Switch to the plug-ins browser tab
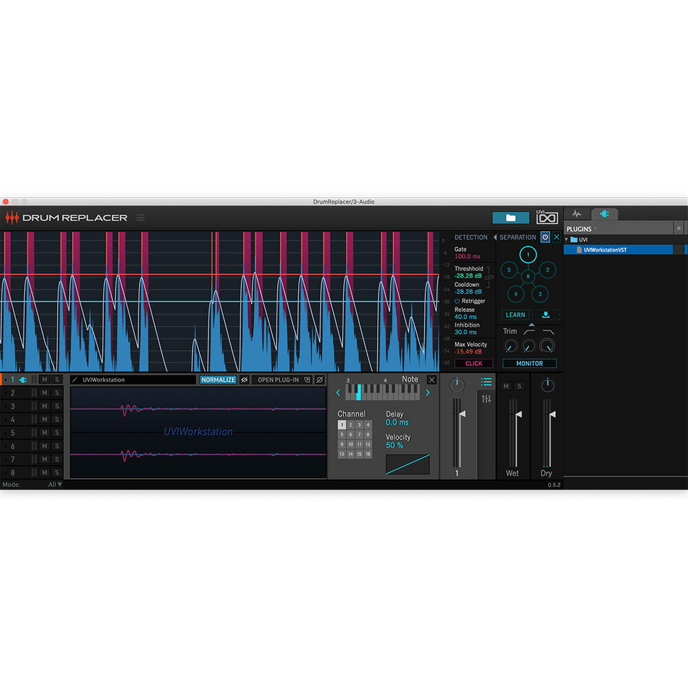The height and width of the screenshot is (688, 688). pos(604,214)
